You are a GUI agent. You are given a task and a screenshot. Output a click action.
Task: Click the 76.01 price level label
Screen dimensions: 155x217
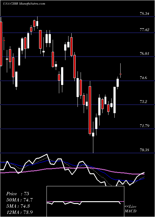tap(144, 53)
